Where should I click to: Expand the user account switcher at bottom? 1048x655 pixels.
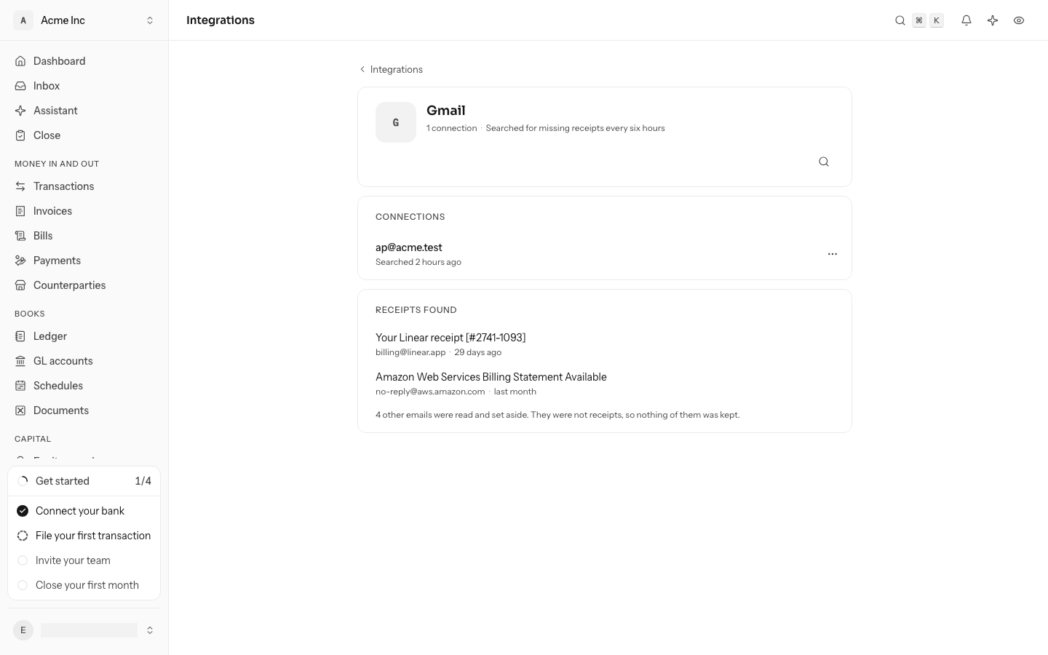84,630
